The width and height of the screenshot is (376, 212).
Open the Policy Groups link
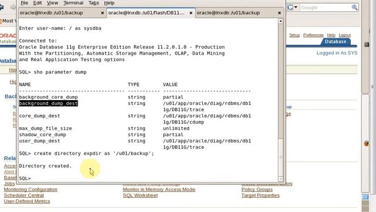(257, 190)
